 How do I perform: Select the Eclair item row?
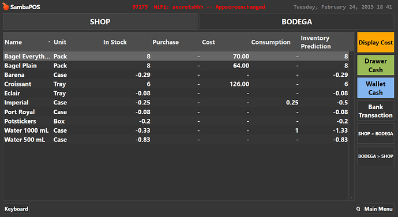(x=176, y=93)
